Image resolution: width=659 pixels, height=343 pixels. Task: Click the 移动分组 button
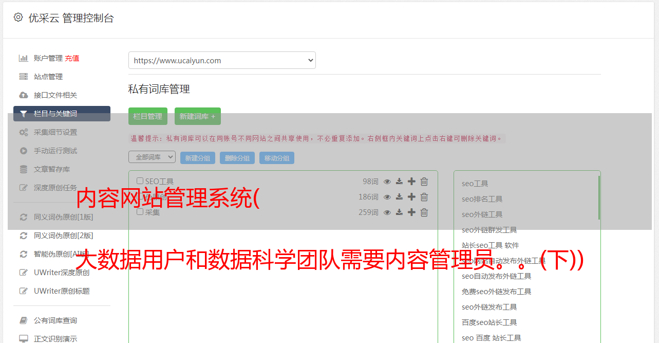[277, 158]
